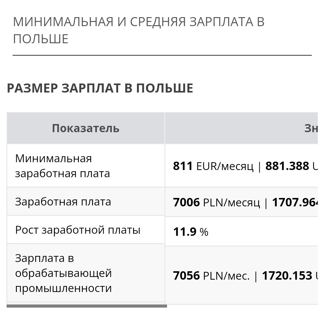This screenshot has width=319, height=310.
Task: Select the Минимальная заработная плата row label
Action: click(x=62, y=166)
